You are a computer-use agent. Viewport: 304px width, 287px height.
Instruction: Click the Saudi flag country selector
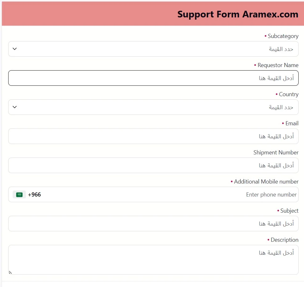point(19,195)
